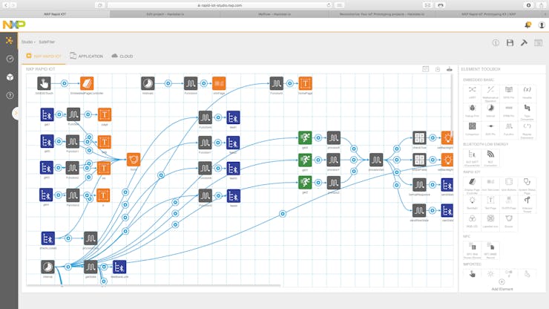
Task: Open notifications bell
Action: 527,25
